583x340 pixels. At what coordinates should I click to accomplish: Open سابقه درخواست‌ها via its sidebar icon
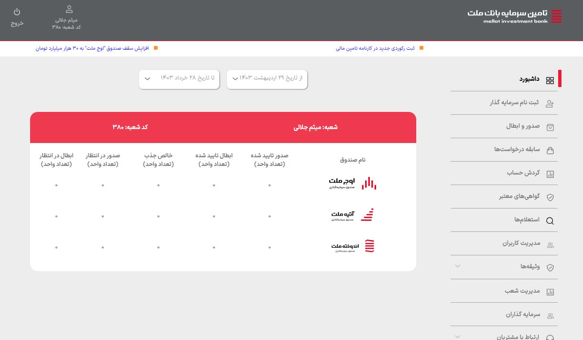pos(550,151)
